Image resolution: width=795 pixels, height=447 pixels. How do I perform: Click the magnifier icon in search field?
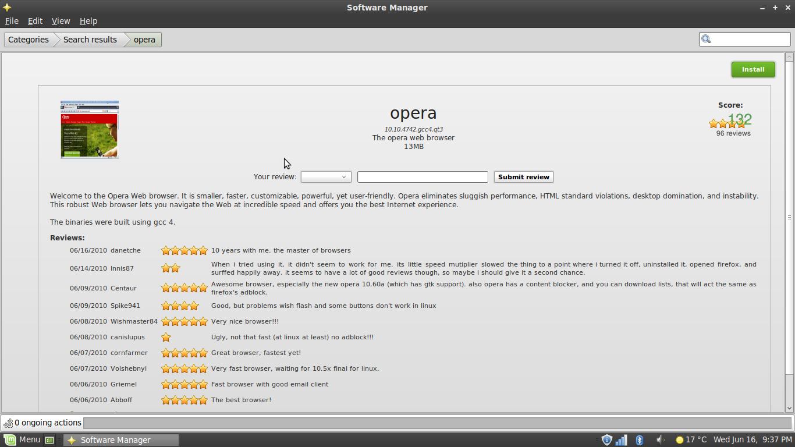pyautogui.click(x=706, y=39)
